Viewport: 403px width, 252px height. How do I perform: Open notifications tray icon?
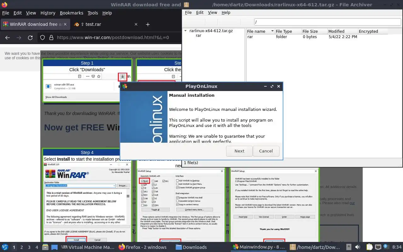pyautogui.click(x=386, y=247)
